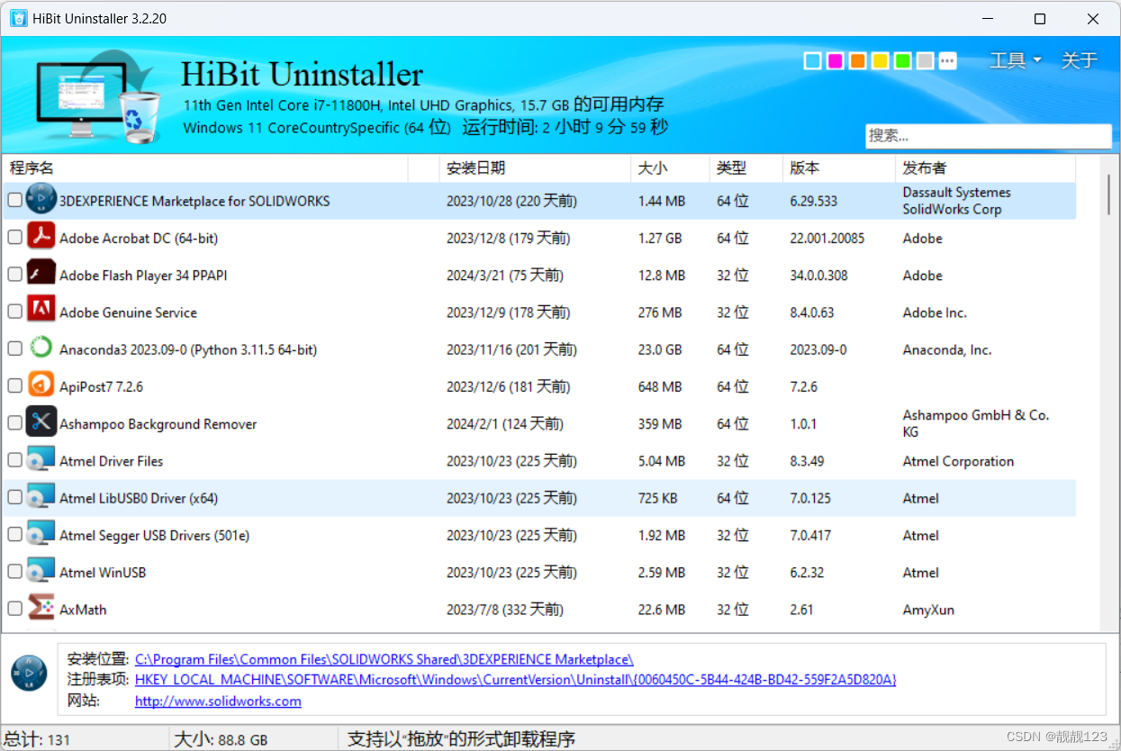Select the Anaconda3 checkbox
This screenshot has width=1121, height=751.
tap(14, 348)
